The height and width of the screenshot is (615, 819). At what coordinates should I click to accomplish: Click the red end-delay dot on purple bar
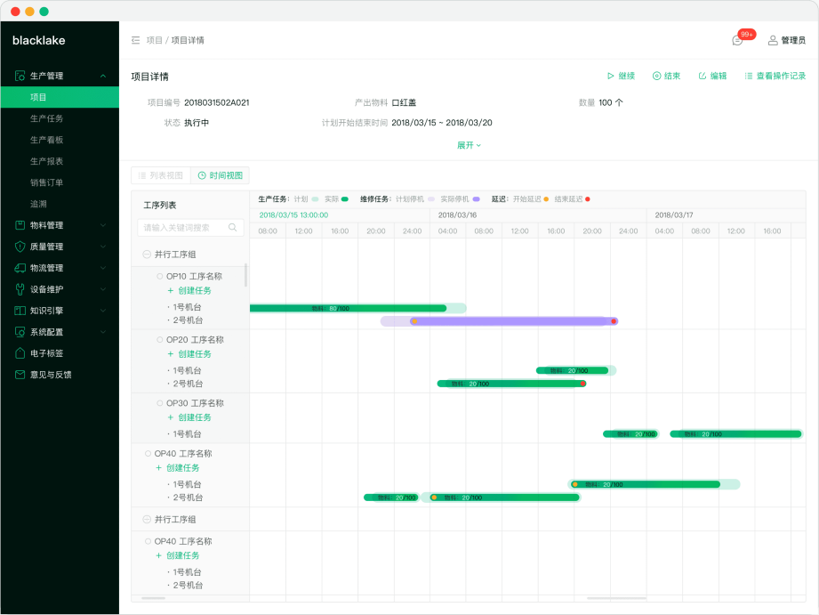click(614, 321)
